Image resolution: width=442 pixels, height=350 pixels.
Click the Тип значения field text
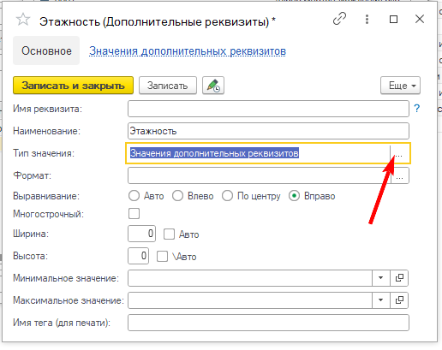[x=214, y=153]
